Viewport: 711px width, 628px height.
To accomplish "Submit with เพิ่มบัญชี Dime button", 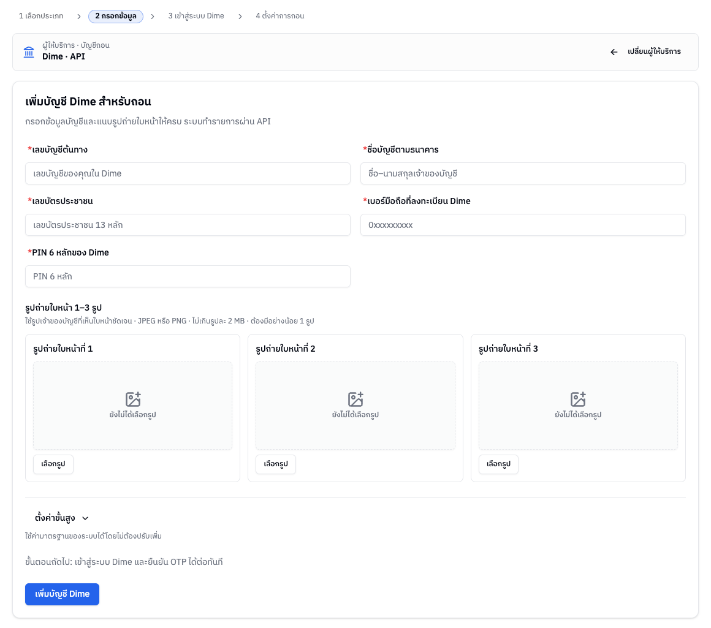I will pyautogui.click(x=62, y=594).
